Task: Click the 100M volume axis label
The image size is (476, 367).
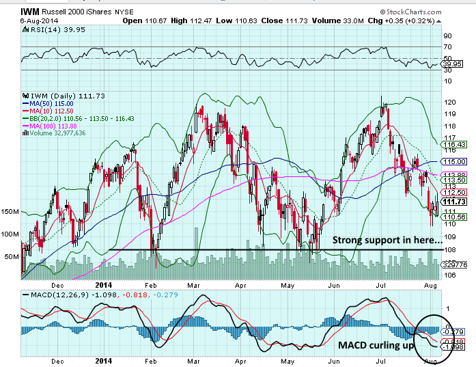Action: (10, 234)
